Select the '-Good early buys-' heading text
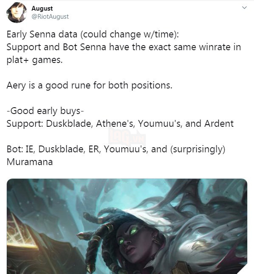The image size is (254, 274). 45,111
